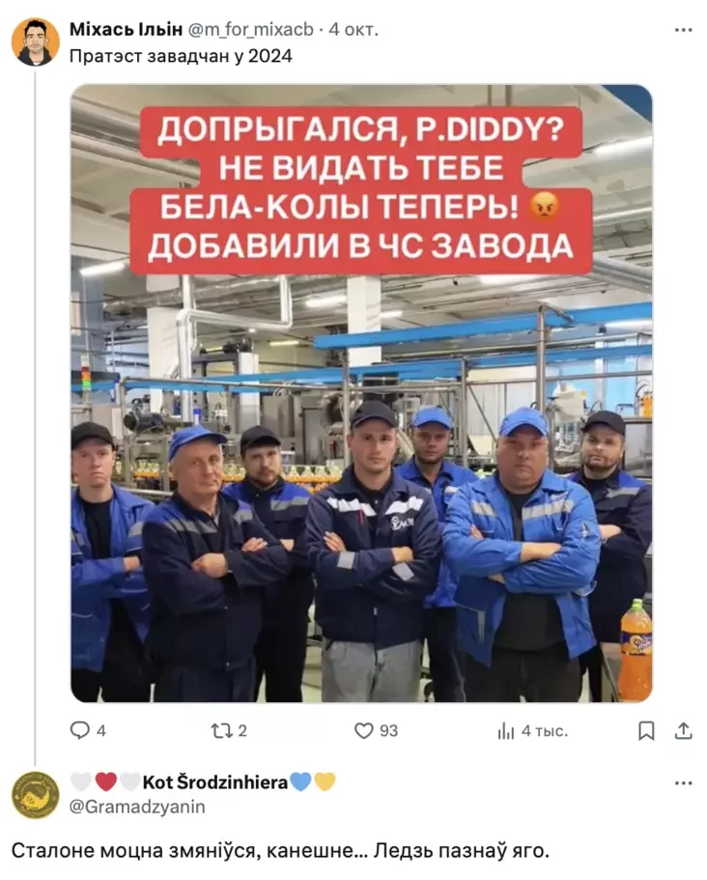Click the 93 likes count
Screen dimensions: 707x880
click(388, 730)
